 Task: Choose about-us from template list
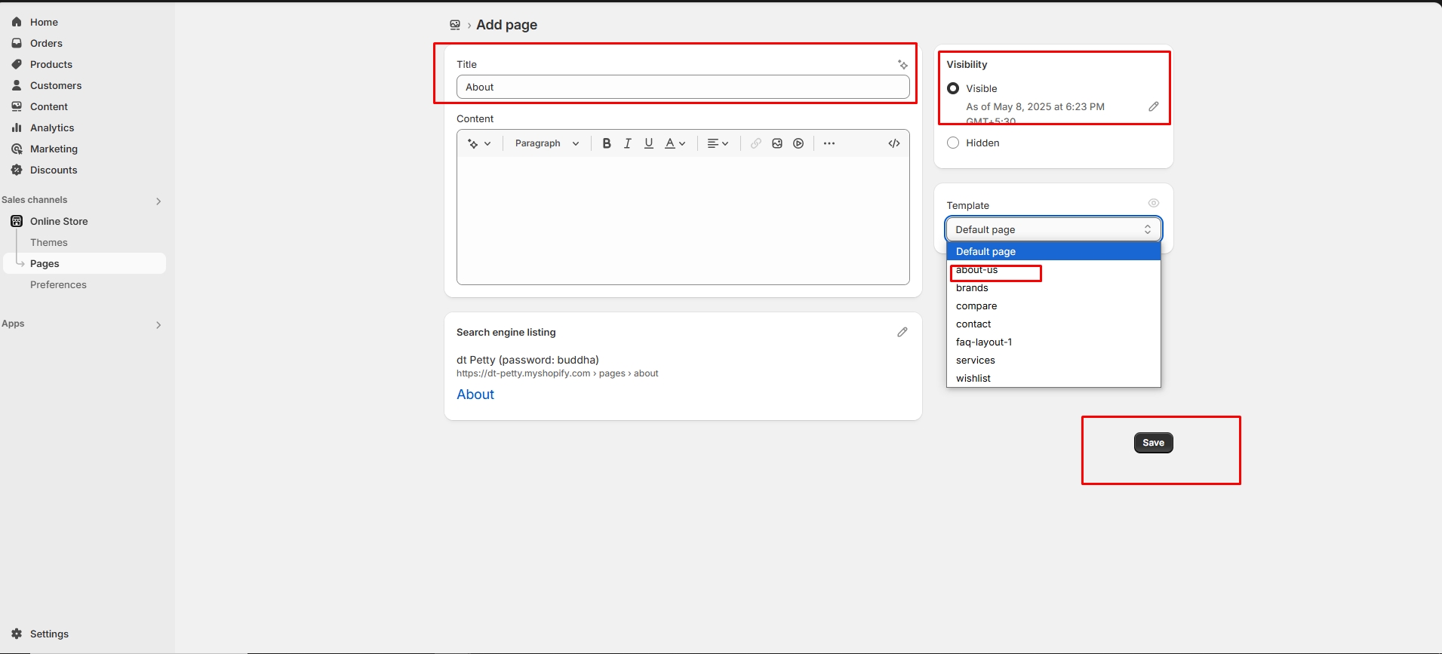point(977,270)
